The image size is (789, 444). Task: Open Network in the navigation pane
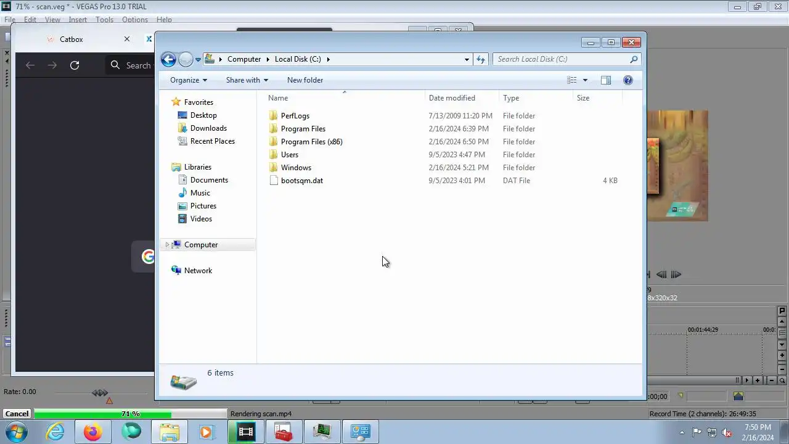coord(198,271)
